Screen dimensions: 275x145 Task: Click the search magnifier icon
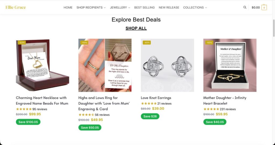245,8
